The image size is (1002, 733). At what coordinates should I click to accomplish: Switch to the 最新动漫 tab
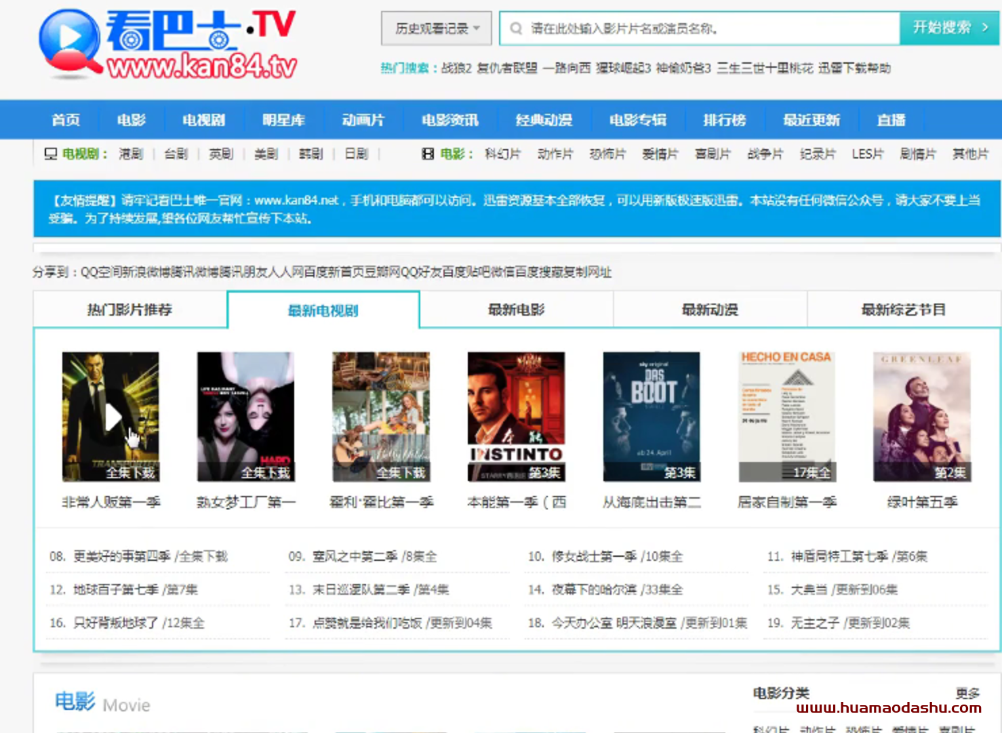pos(710,310)
